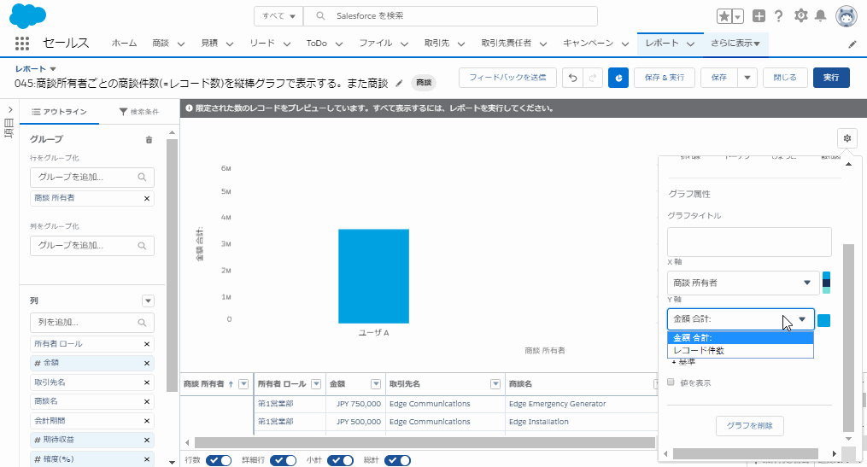
Task: Click the 保存 & 実行 button
Action: pos(664,78)
